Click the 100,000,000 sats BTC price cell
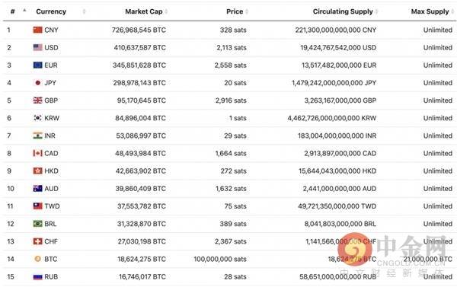457x287 pixels. [220, 259]
